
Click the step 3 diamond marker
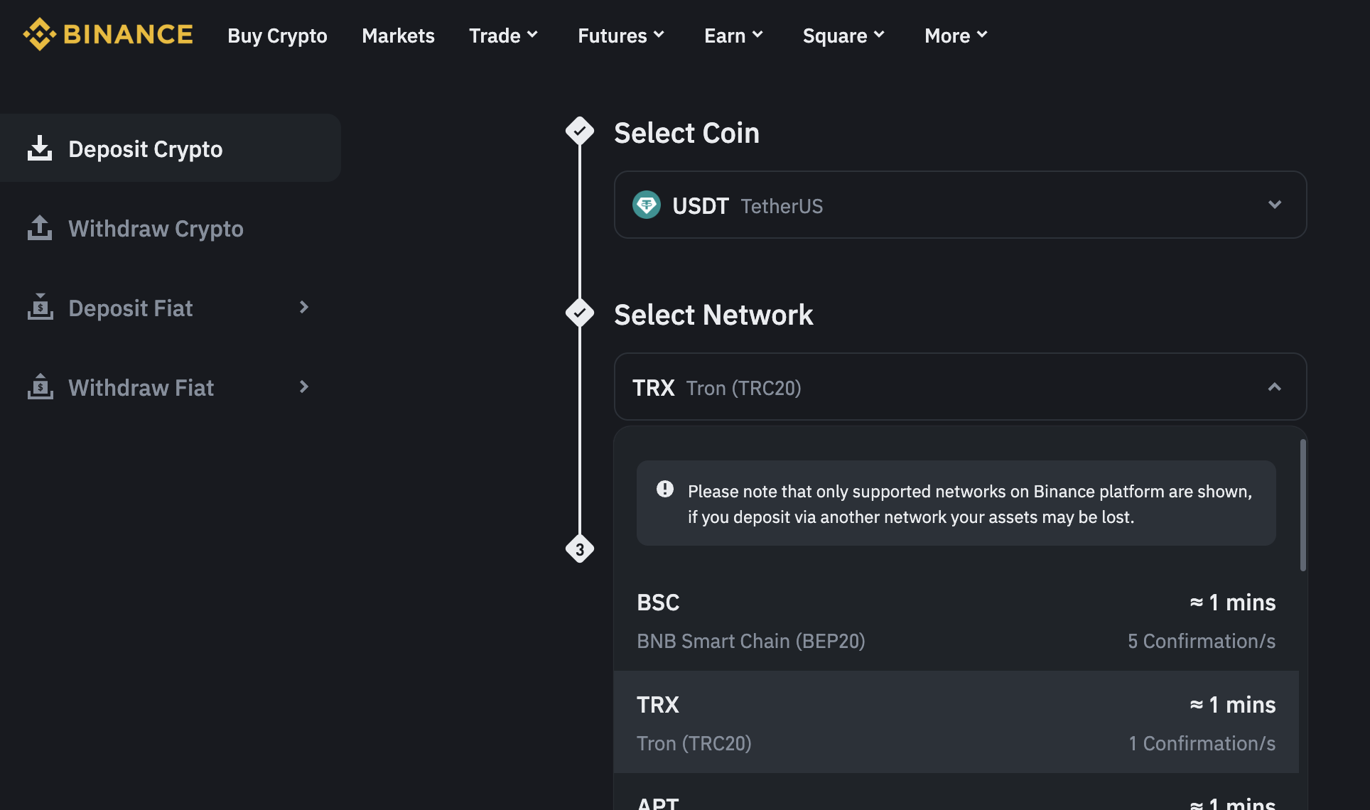coord(580,549)
